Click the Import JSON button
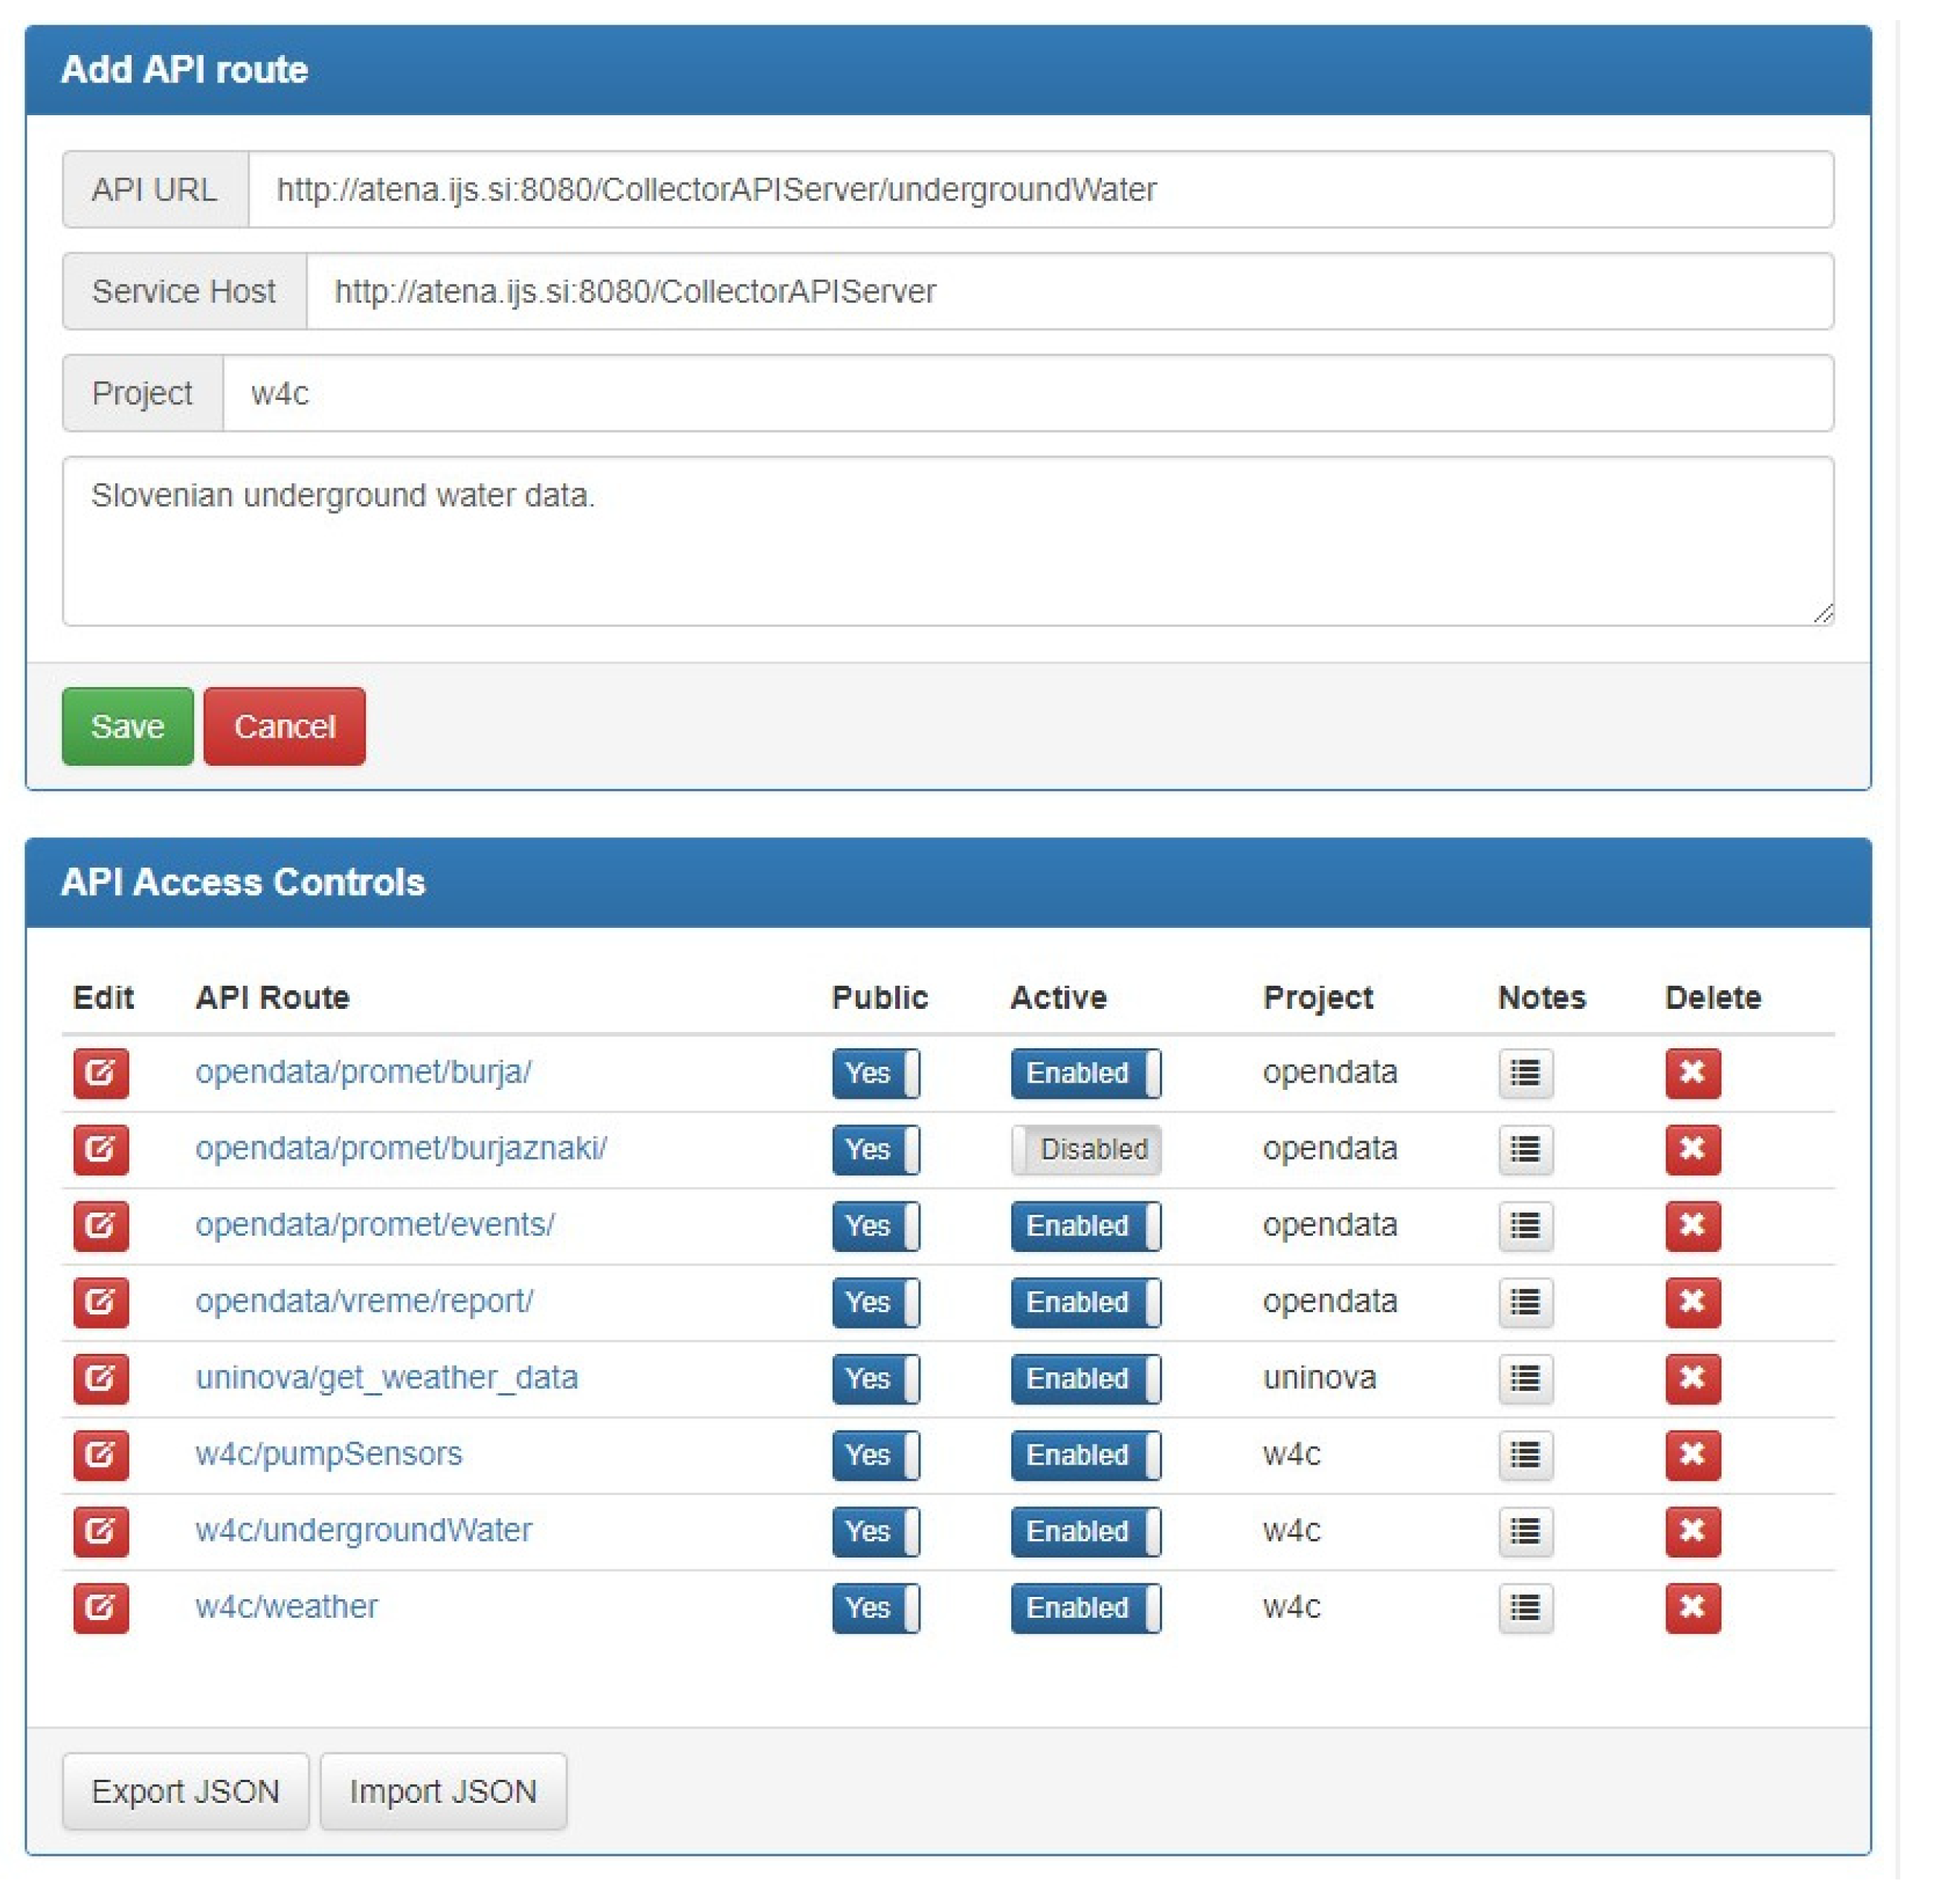 tap(443, 1791)
